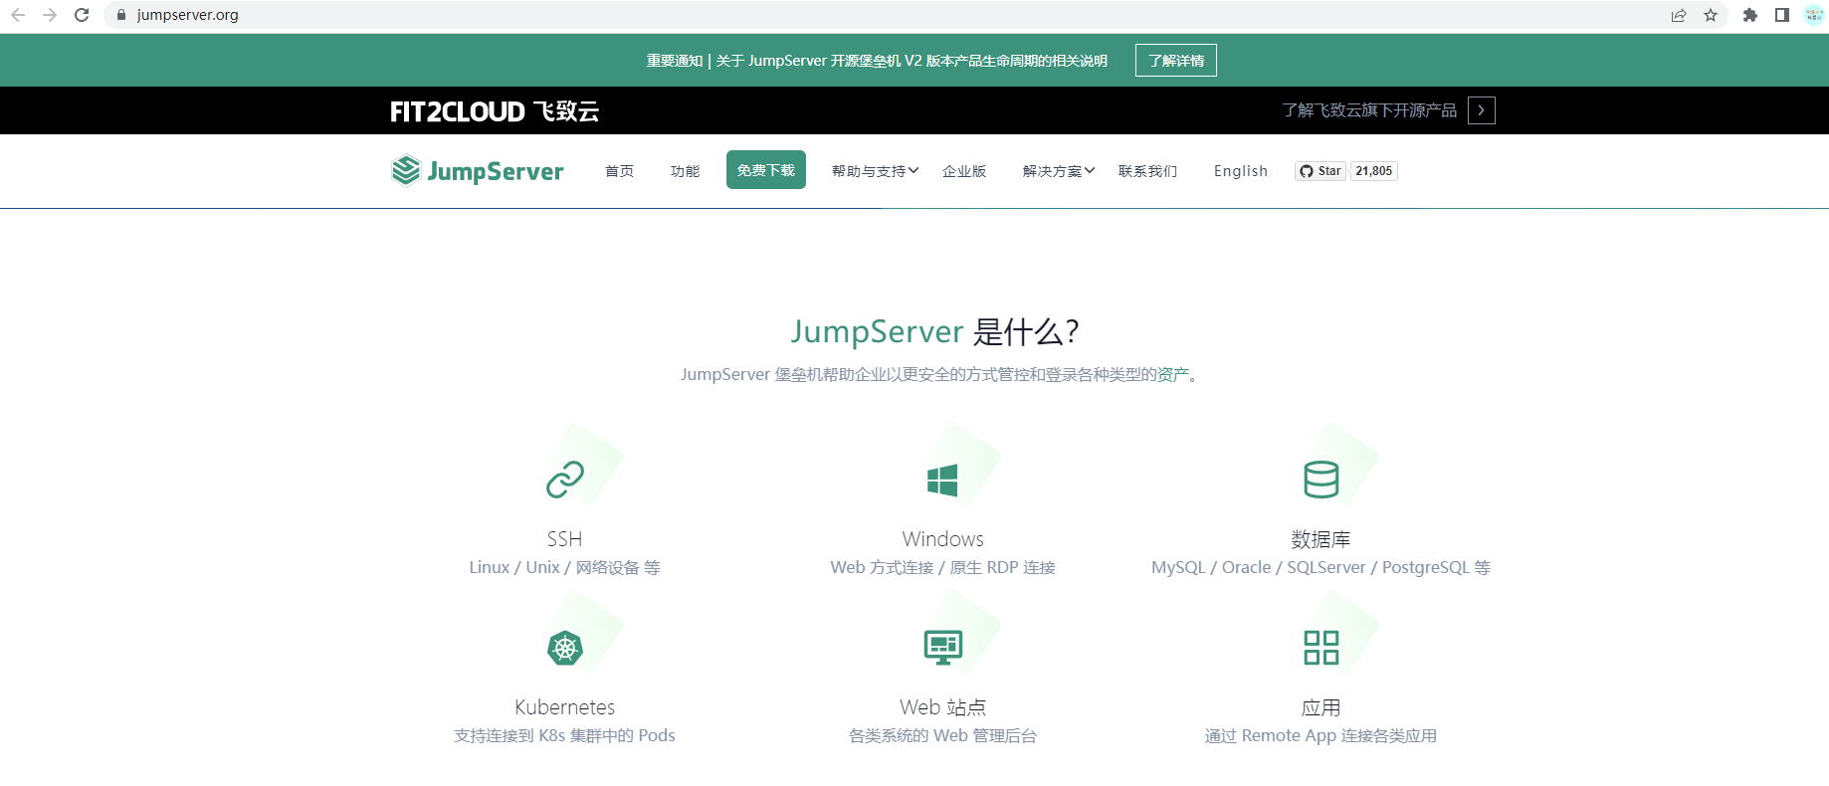Viewport: 1829px width, 786px height.
Task: Open the browser profile avatar
Action: 1814,15
